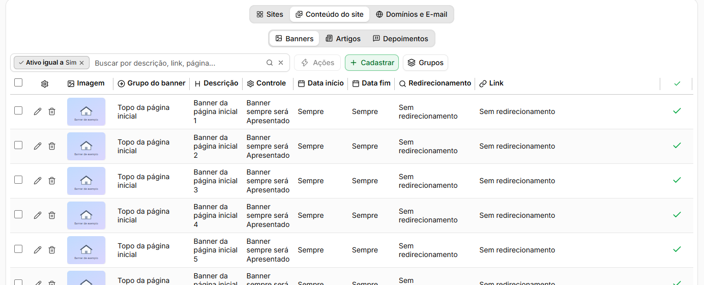
Task: Edit the Banner da página inicial 1 row
Action: [x=38, y=111]
